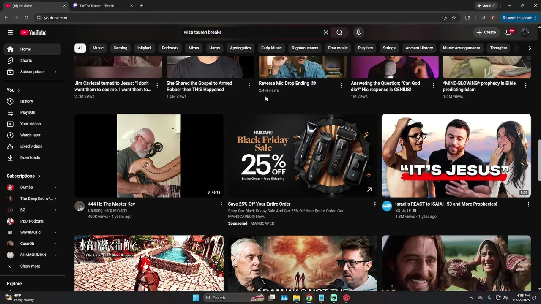Switch to the TimTheTatman Twitch tab
This screenshot has width=541, height=304.
point(101,6)
